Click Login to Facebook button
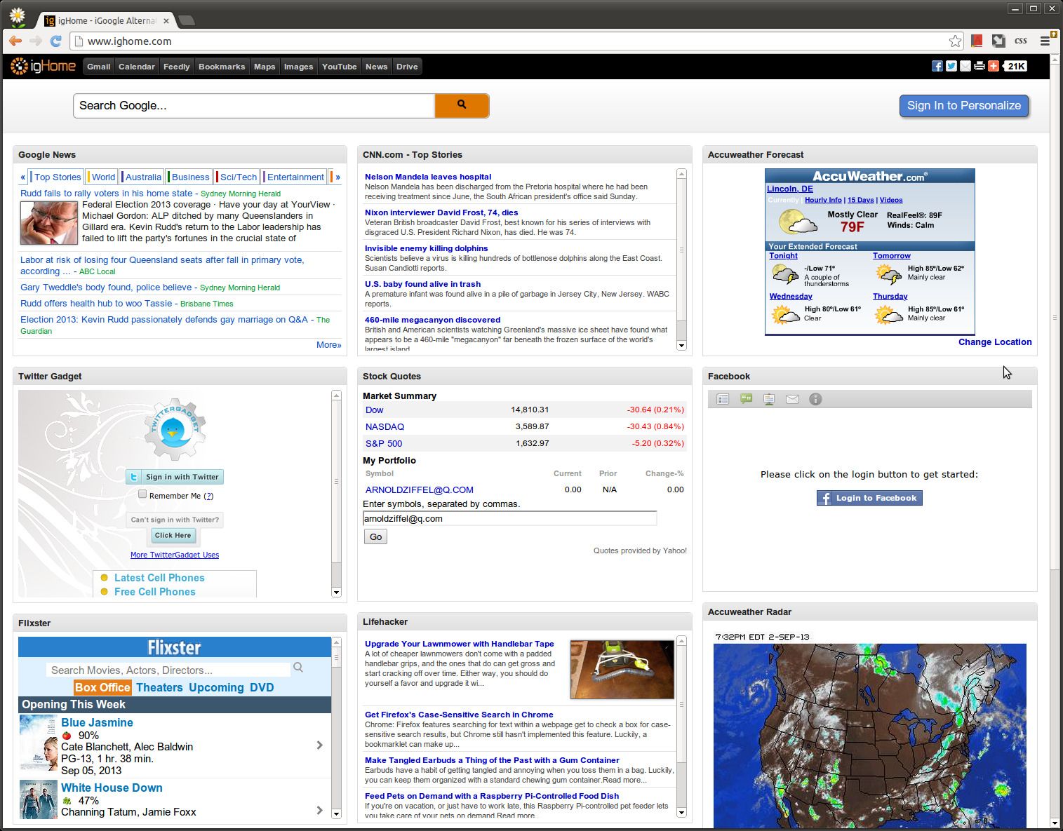The height and width of the screenshot is (831, 1063). point(869,498)
